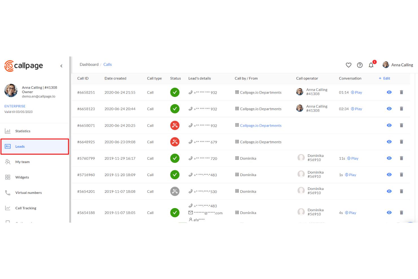Play the recording for call #6658123
418x279 pixels.
pyautogui.click(x=356, y=109)
